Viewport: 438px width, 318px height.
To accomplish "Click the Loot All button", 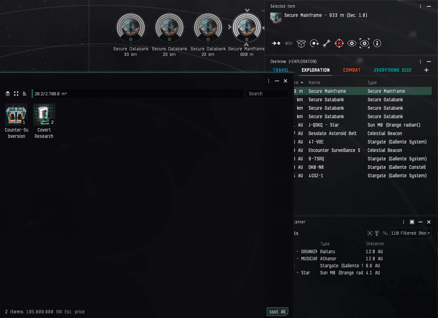I will click(x=277, y=312).
